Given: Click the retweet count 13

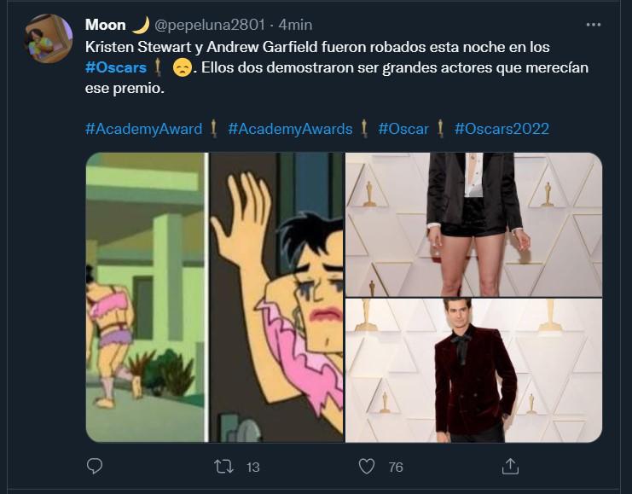Looking at the screenshot, I should [x=252, y=468].
